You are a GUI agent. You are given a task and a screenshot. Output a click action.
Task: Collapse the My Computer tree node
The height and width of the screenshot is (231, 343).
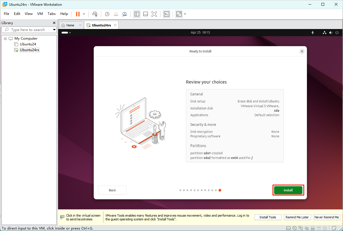5,38
